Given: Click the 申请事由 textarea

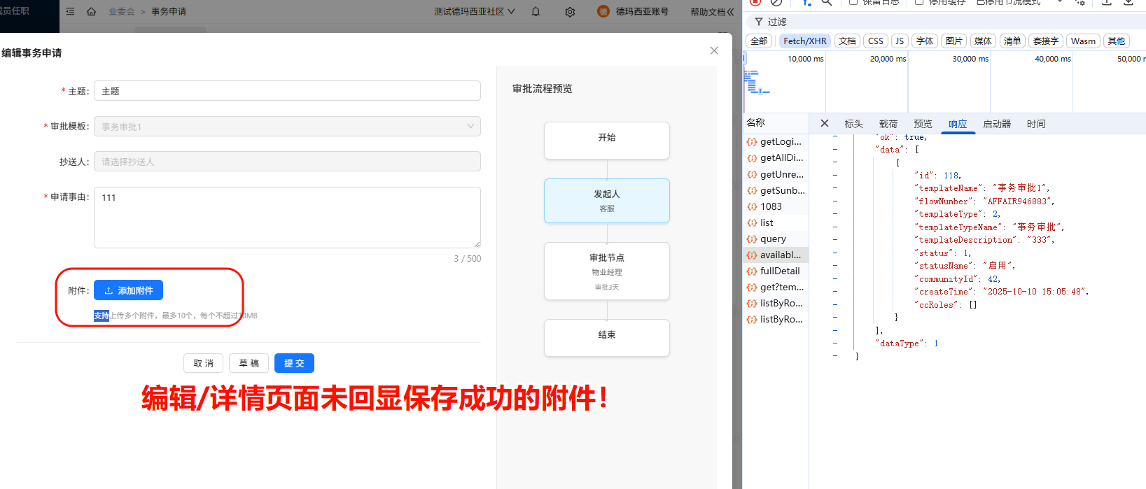Looking at the screenshot, I should 287,218.
